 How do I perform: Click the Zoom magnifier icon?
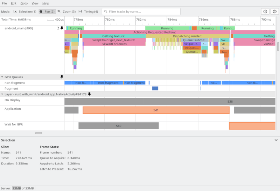59,11
